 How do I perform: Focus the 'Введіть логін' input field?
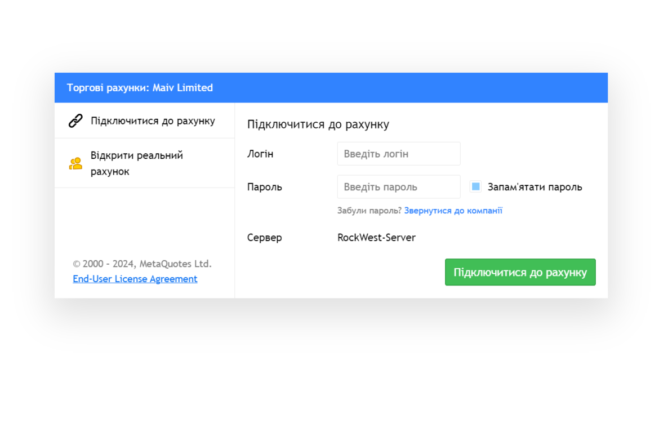coord(398,154)
